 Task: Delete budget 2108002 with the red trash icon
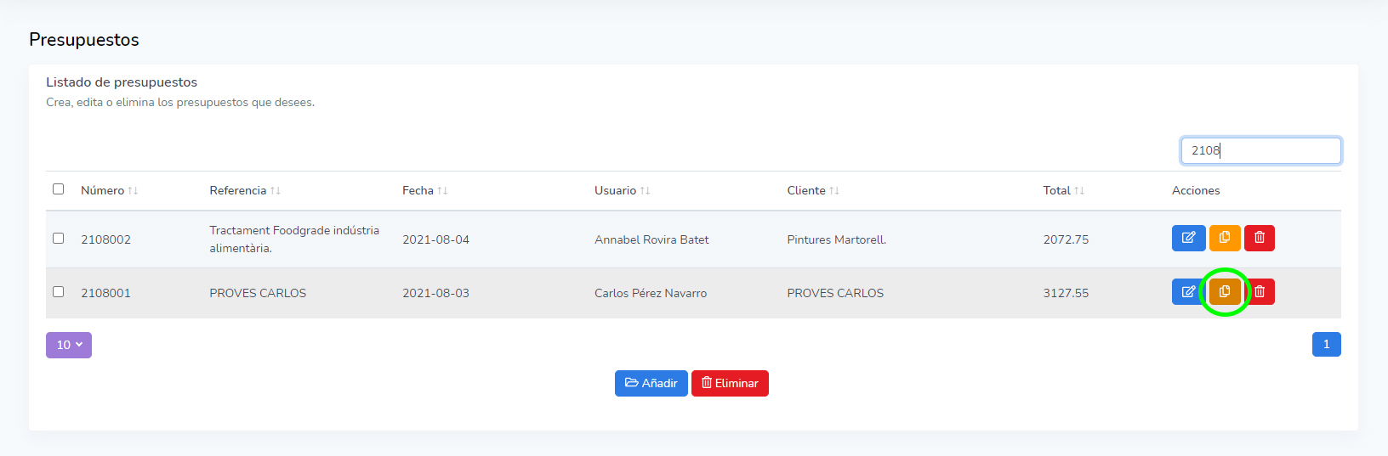[1260, 238]
